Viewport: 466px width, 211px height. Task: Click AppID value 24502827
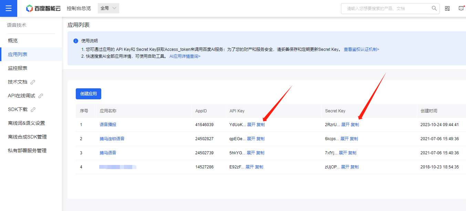(x=204, y=139)
